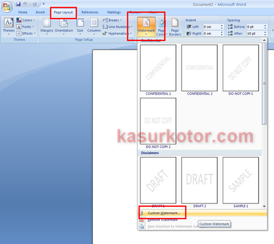Select Save Selection to Watermark Gallery
This screenshot has height=244, width=274.
(202, 227)
